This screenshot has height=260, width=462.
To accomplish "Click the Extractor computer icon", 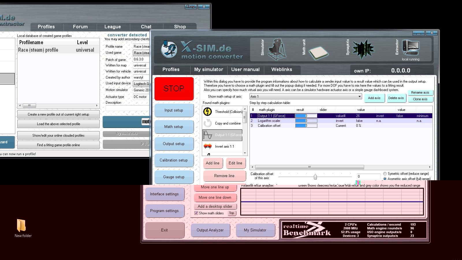I will pos(410,48).
